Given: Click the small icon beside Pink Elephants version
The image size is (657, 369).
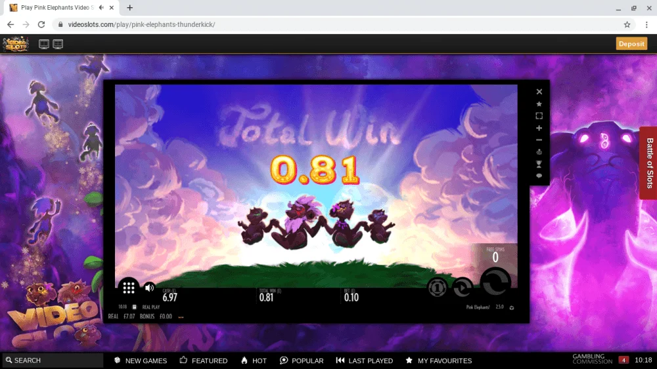Looking at the screenshot, I should click(512, 307).
